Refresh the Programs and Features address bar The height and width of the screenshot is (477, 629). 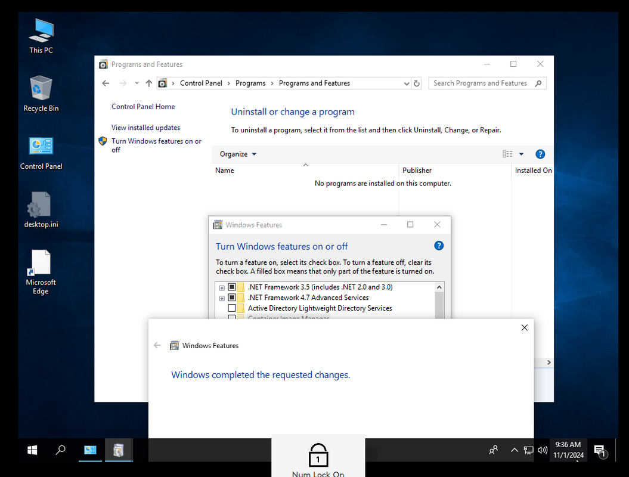tap(417, 83)
